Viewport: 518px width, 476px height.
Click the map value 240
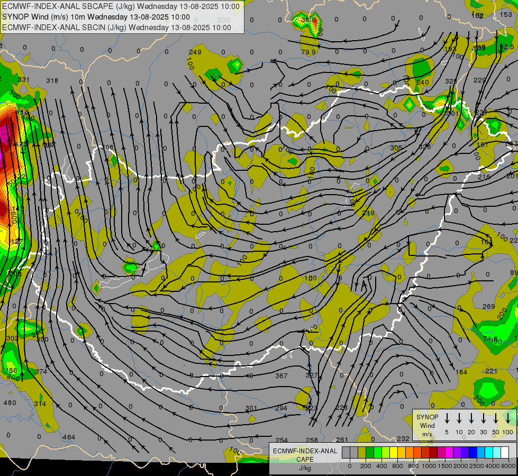coord(423,83)
